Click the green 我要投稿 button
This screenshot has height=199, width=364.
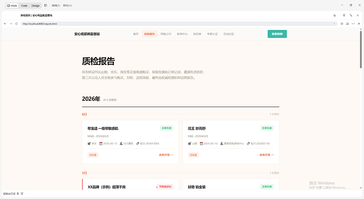click(x=277, y=34)
